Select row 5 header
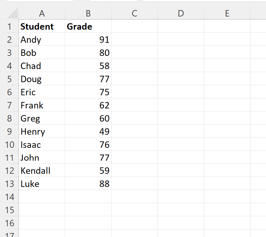 pos(10,79)
